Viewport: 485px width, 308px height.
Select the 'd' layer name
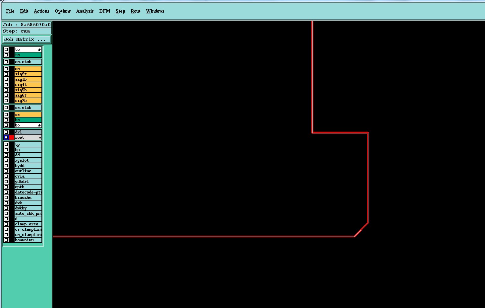point(28,219)
